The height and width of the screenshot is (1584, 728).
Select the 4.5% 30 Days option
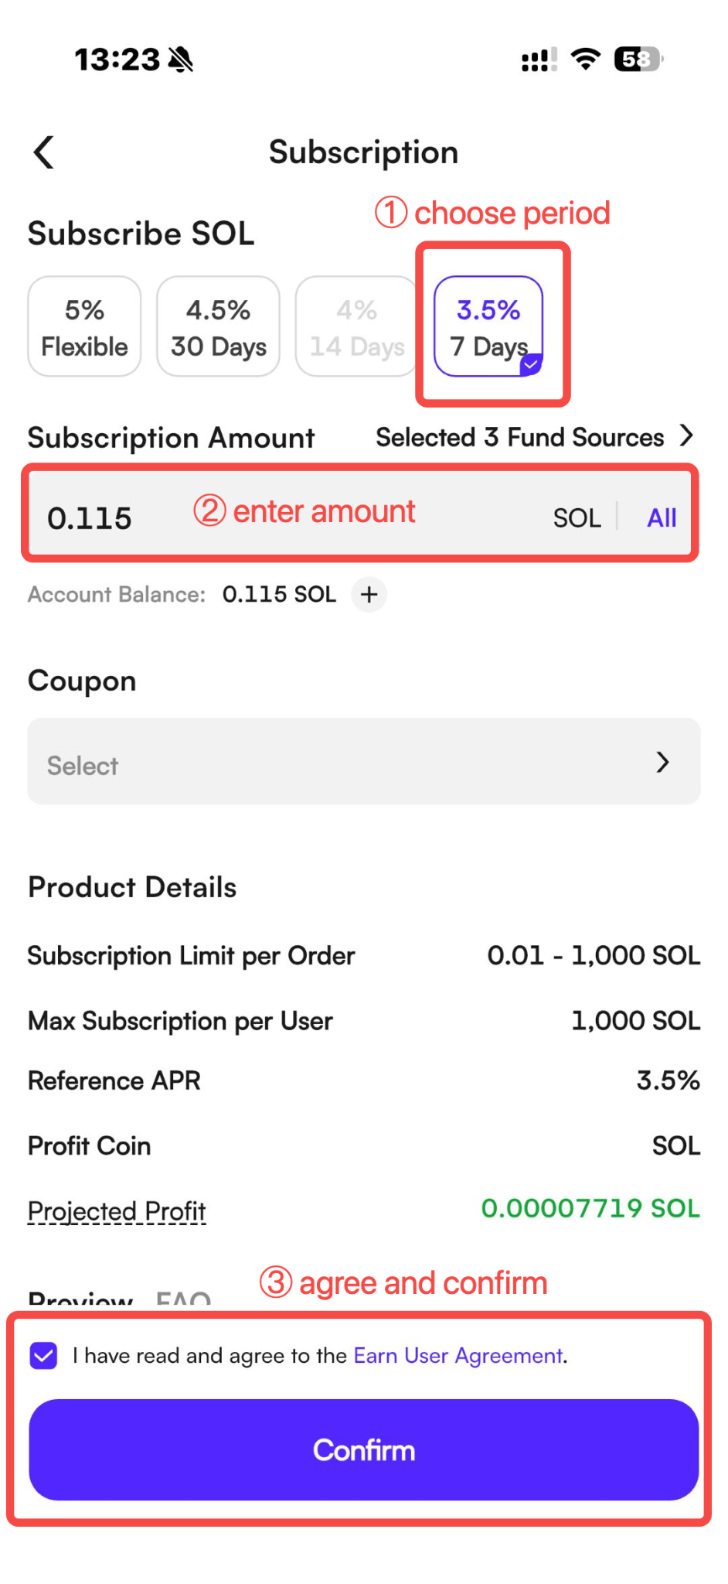(x=219, y=326)
